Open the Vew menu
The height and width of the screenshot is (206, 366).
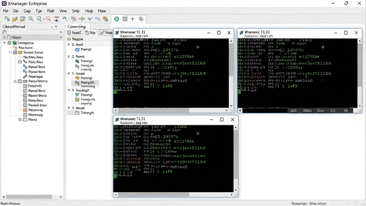point(63,11)
